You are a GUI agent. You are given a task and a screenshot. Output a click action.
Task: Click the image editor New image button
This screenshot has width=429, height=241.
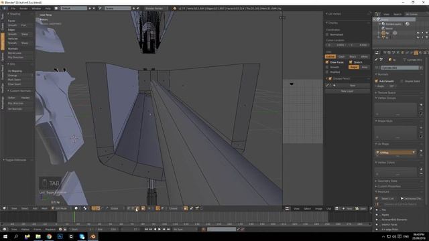tap(347, 208)
